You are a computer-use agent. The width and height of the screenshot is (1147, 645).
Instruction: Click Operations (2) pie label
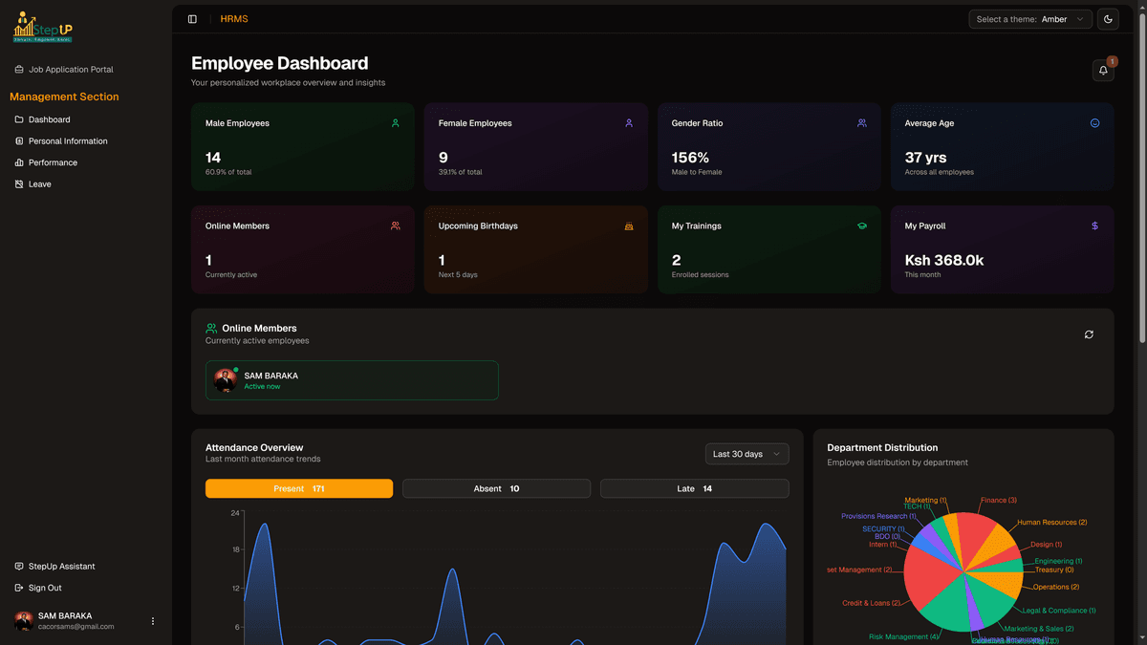[1056, 587]
